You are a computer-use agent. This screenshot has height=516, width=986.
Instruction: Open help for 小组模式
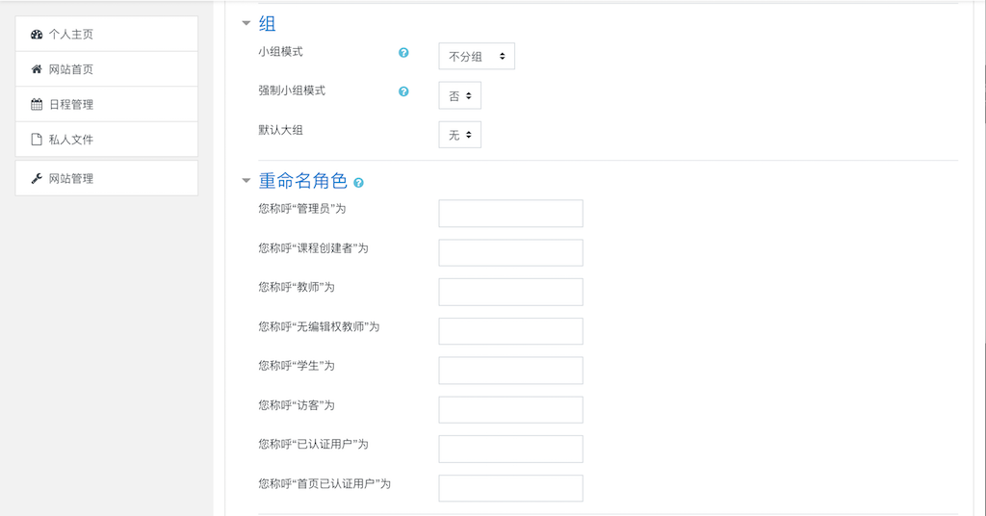403,53
